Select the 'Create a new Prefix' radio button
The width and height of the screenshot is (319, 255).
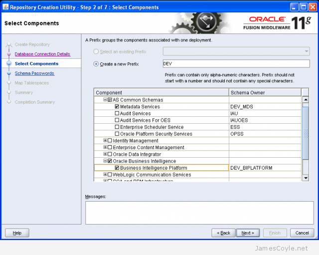click(x=96, y=64)
